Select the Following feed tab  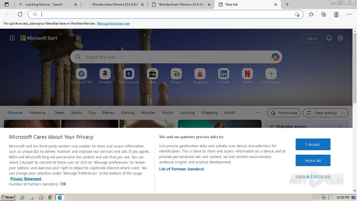click(x=37, y=113)
